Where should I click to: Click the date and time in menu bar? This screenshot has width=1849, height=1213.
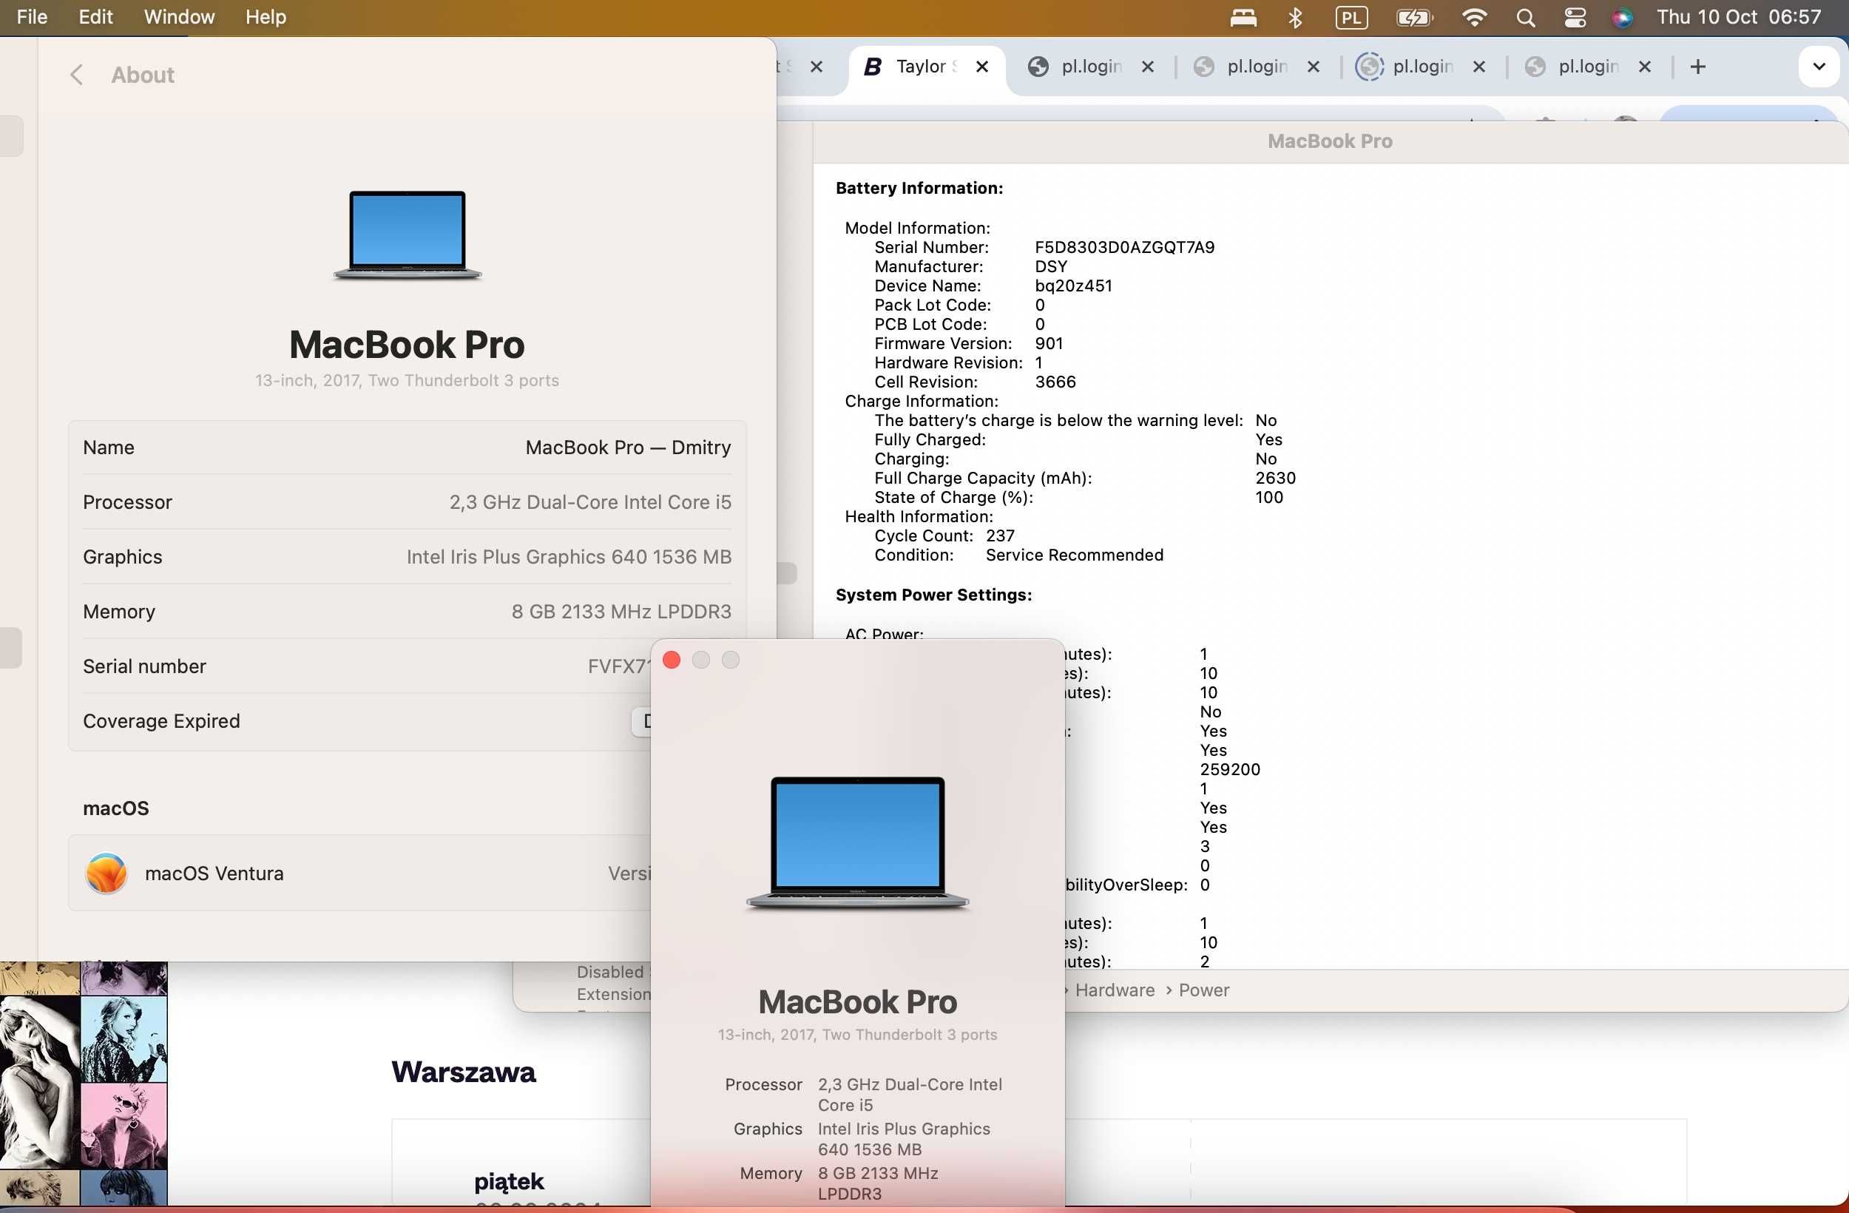coord(1739,17)
